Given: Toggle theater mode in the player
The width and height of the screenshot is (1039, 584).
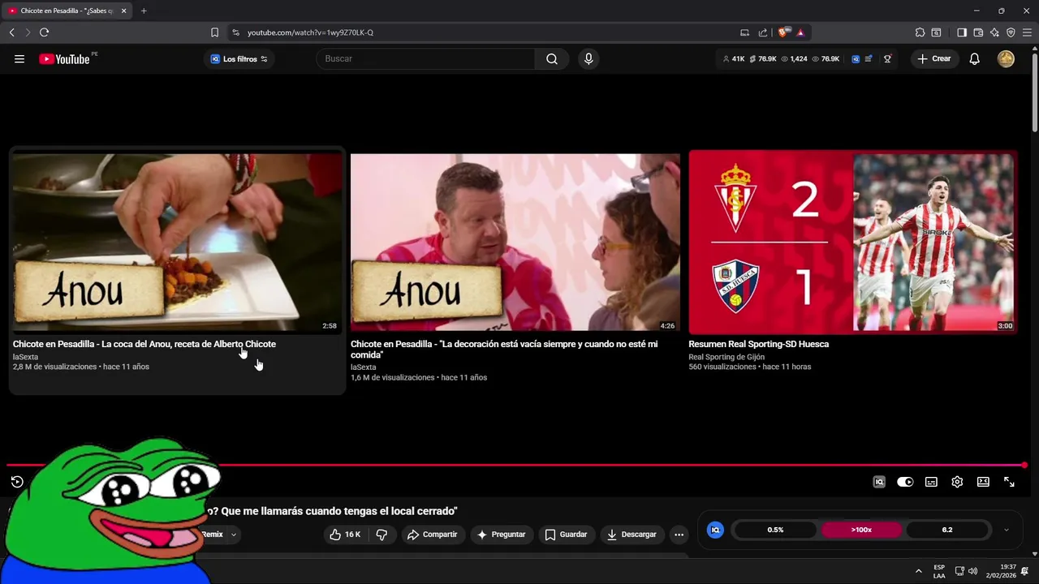Looking at the screenshot, I should pyautogui.click(x=983, y=482).
